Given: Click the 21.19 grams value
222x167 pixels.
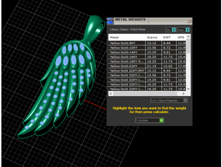Looking at the screenshot, I should (152, 66).
